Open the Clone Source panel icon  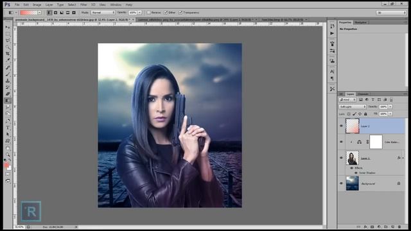coord(332,61)
